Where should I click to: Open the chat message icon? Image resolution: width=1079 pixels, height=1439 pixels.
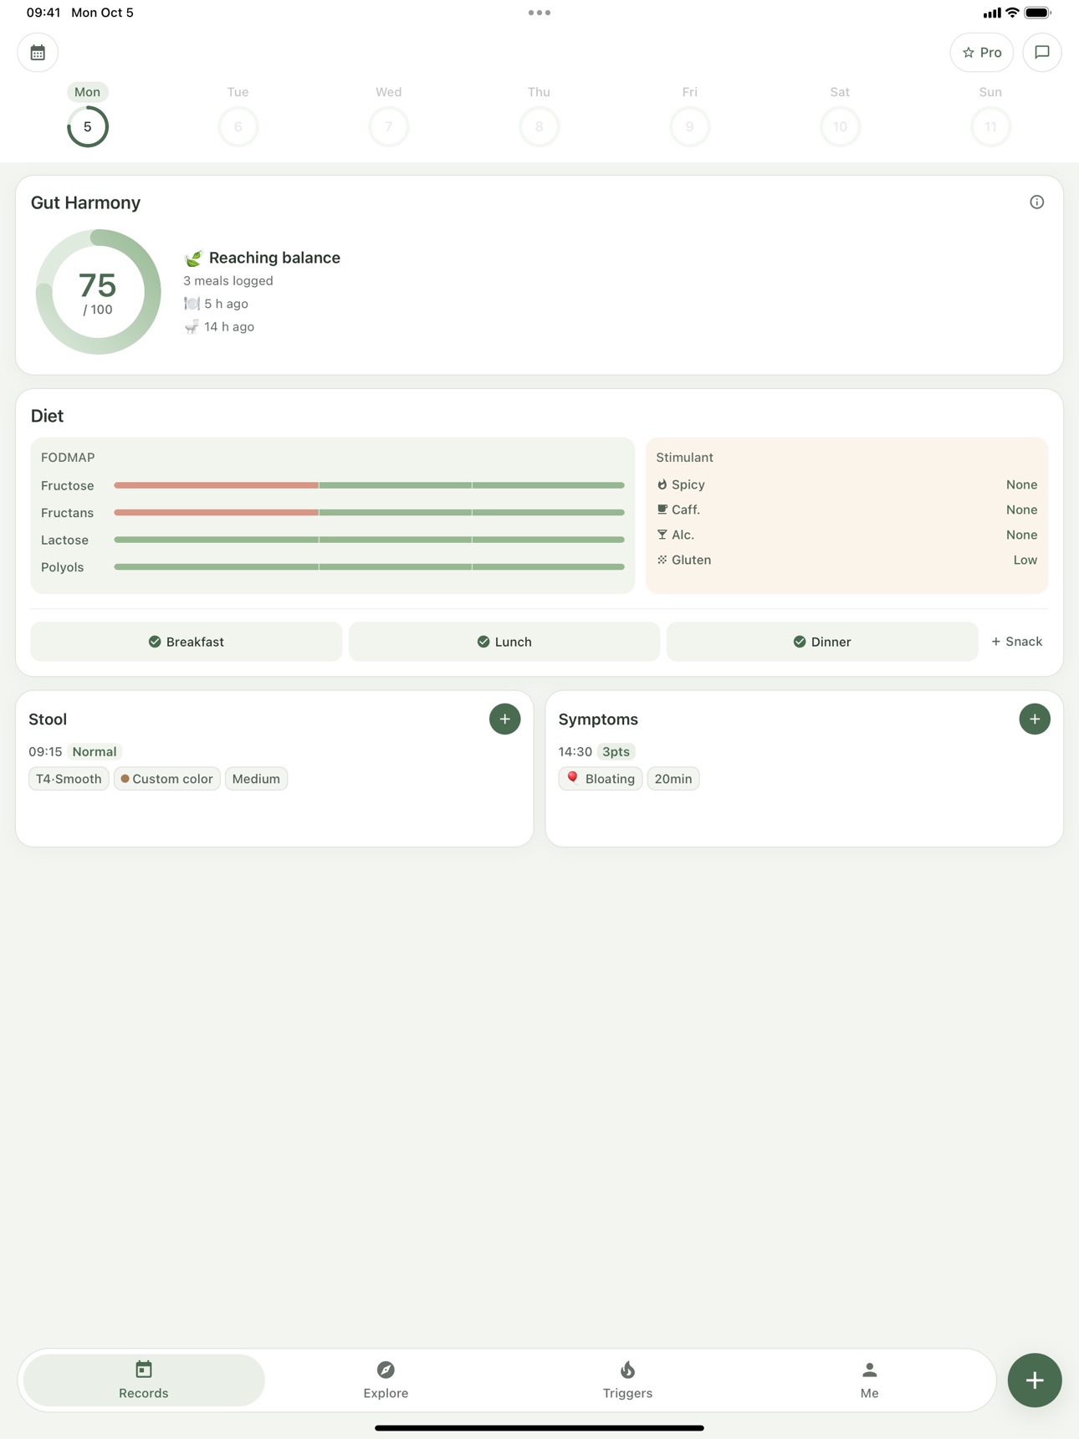click(x=1042, y=53)
